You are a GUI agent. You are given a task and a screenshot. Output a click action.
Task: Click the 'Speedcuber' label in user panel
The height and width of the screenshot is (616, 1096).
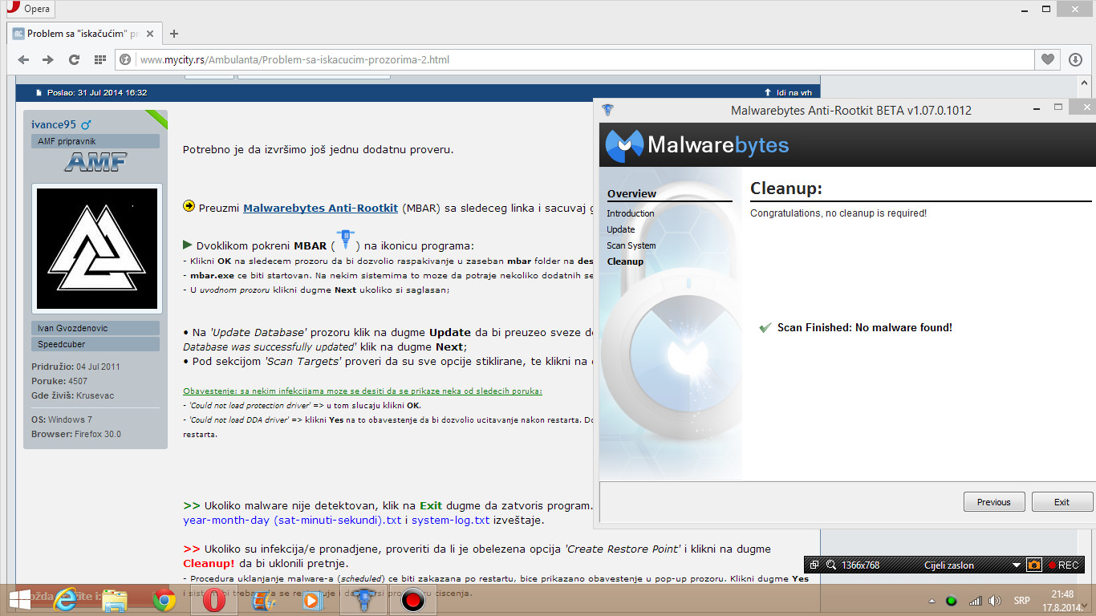tap(61, 344)
